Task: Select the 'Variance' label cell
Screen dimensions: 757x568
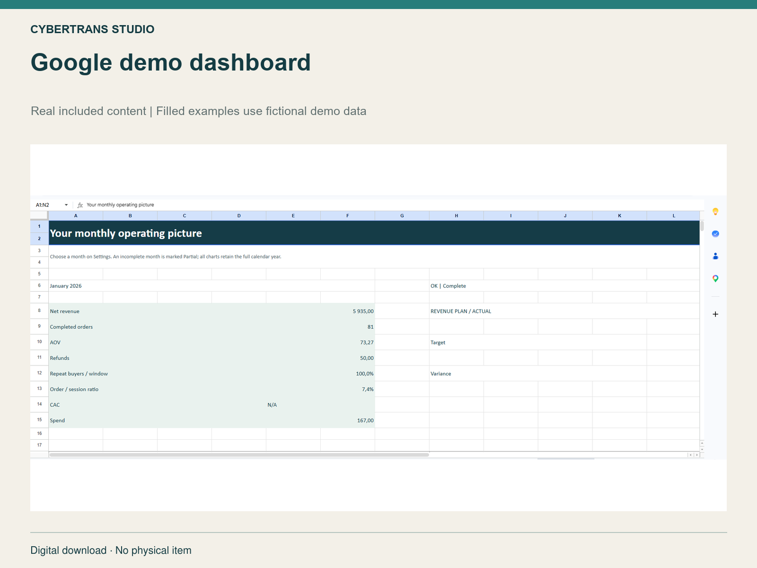Action: [x=538, y=373]
